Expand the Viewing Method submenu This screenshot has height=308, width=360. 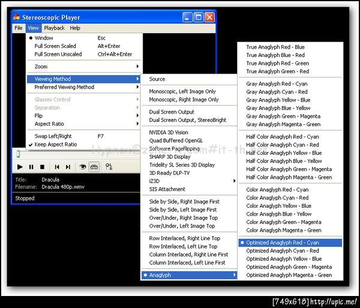pos(83,79)
